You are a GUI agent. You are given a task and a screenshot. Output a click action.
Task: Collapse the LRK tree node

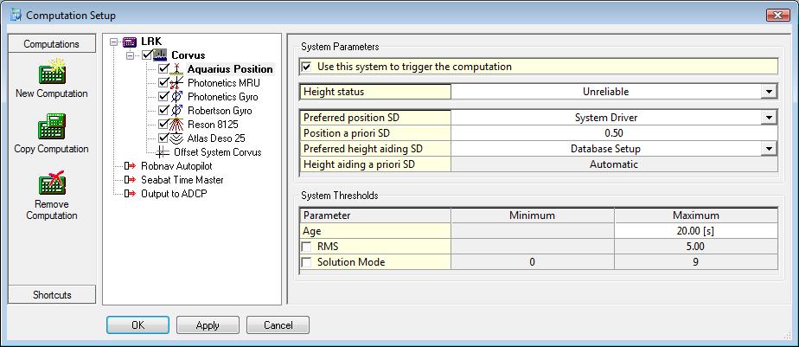pyautogui.click(x=113, y=42)
